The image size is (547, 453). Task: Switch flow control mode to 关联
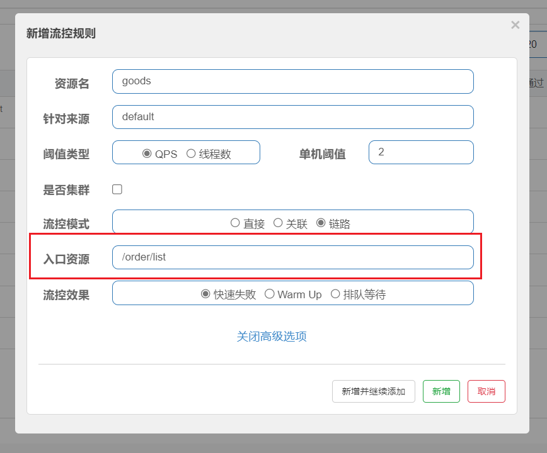[278, 223]
